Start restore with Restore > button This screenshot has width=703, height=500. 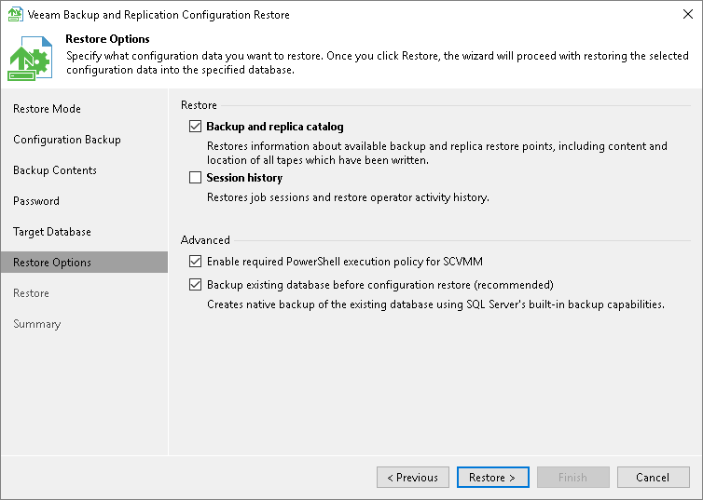pyautogui.click(x=492, y=478)
